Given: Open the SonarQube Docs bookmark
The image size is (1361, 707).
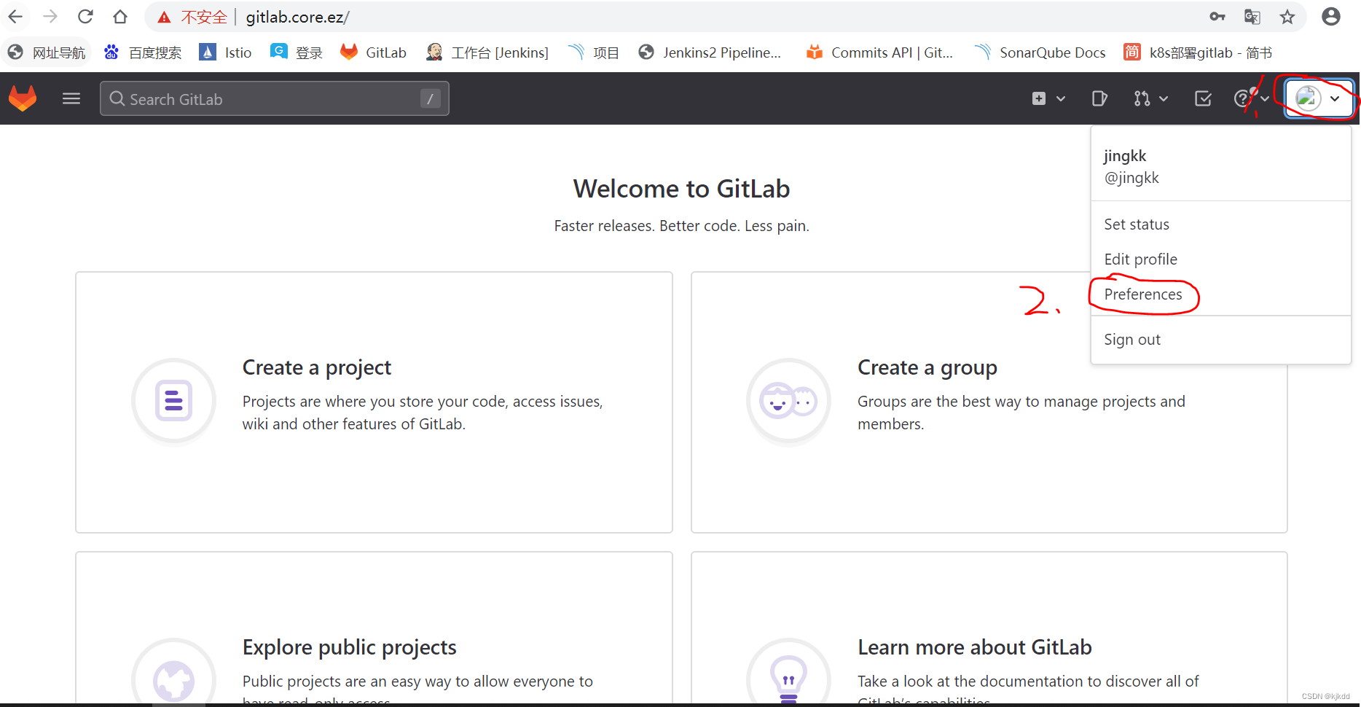Looking at the screenshot, I should pos(1040,52).
